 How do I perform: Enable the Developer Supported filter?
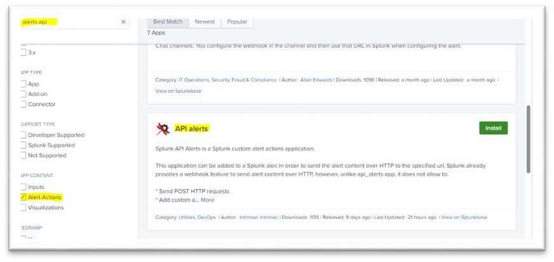[23, 135]
